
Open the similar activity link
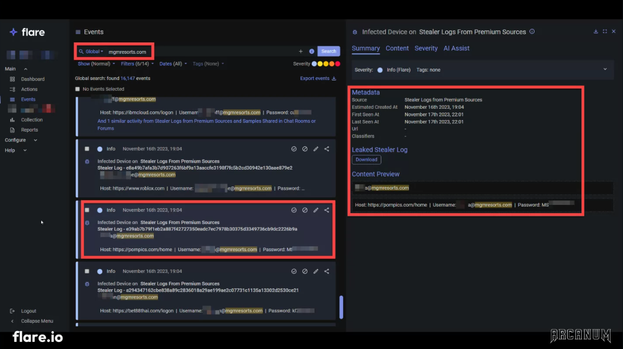[206, 125]
